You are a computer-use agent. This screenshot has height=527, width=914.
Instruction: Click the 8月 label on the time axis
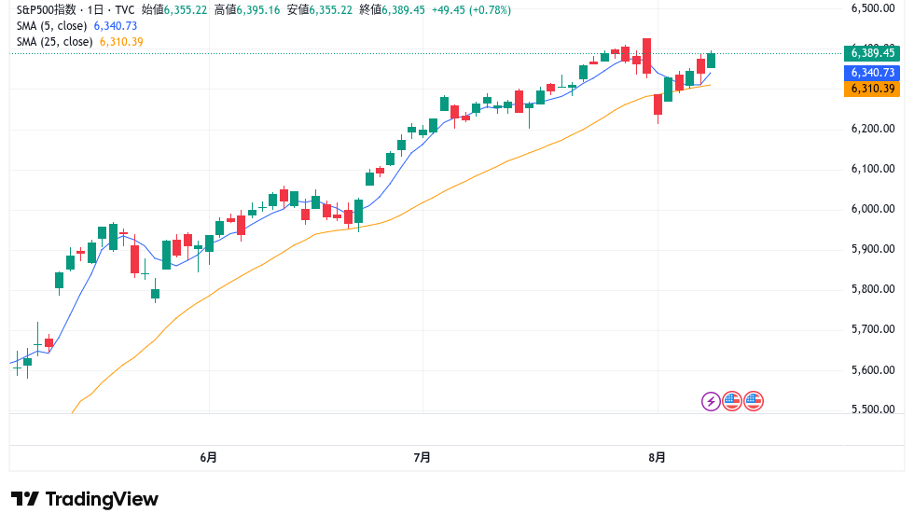pyautogui.click(x=657, y=458)
